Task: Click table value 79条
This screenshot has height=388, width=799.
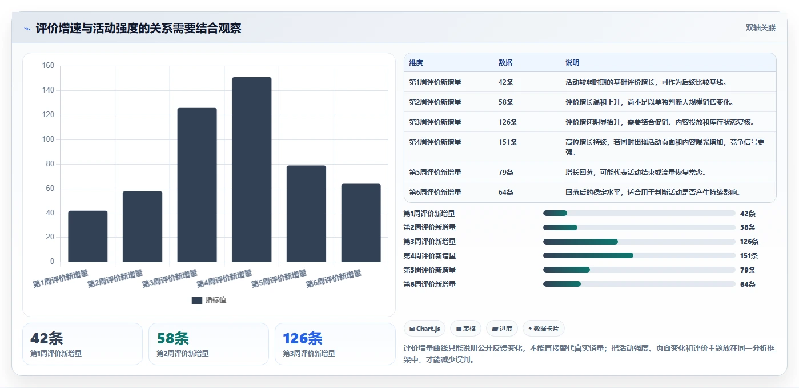Action: pos(506,173)
